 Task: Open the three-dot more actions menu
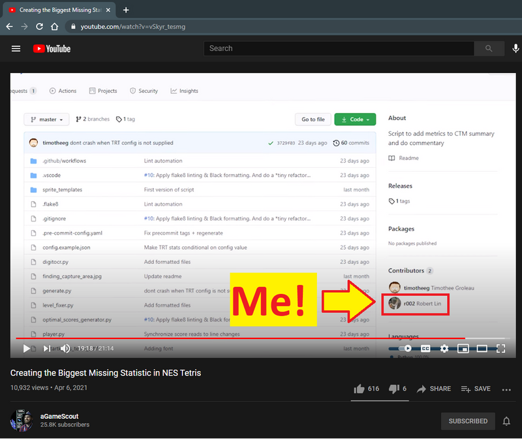click(x=506, y=389)
